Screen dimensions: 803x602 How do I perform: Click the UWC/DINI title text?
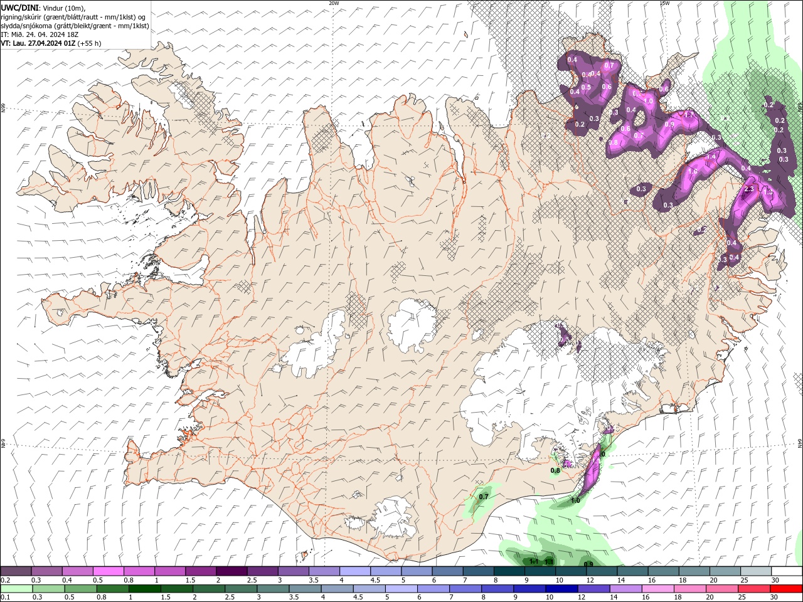18,8
